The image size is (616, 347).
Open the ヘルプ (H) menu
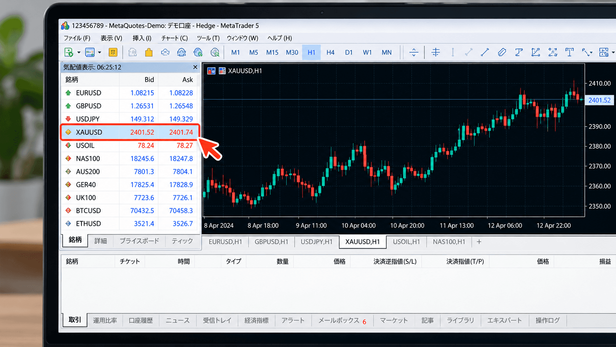[x=280, y=38]
